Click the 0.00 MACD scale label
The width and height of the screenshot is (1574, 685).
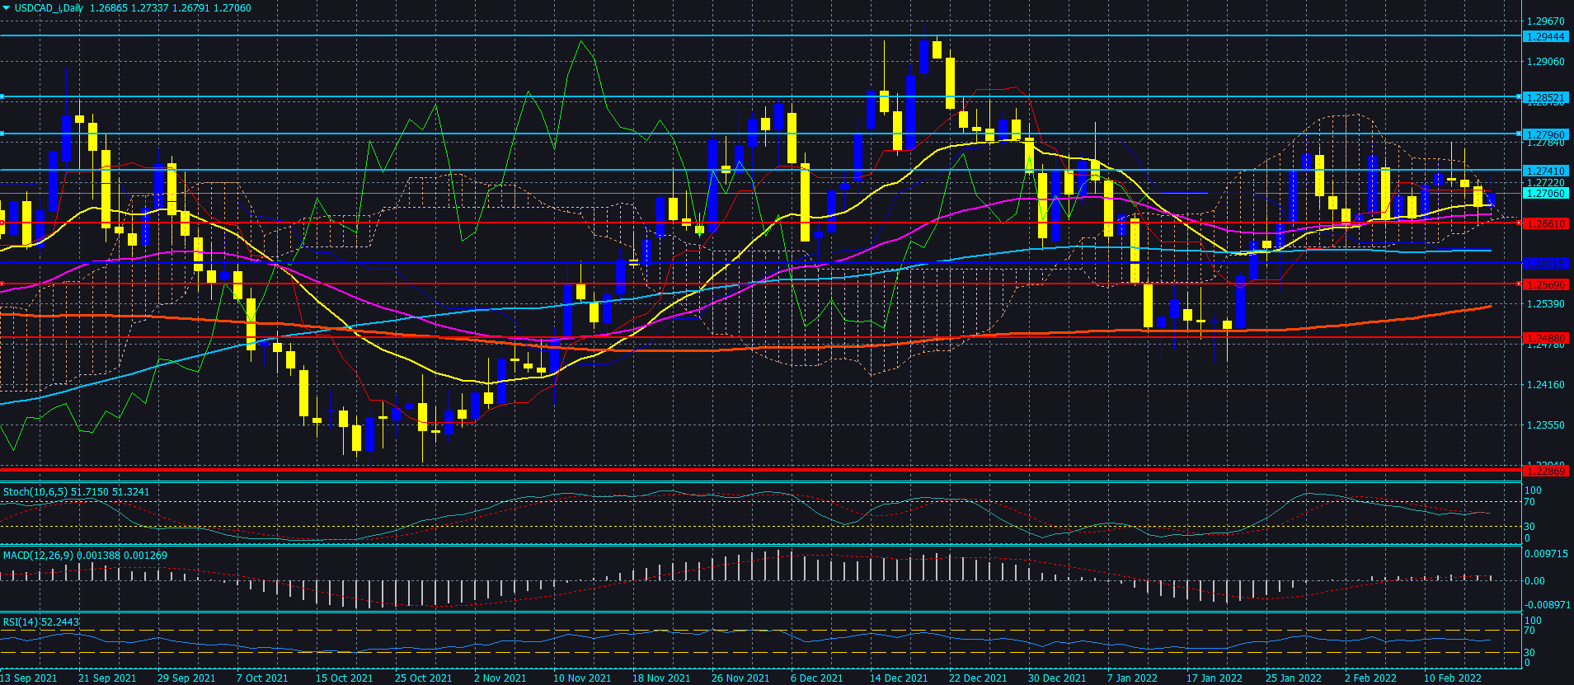[1534, 581]
